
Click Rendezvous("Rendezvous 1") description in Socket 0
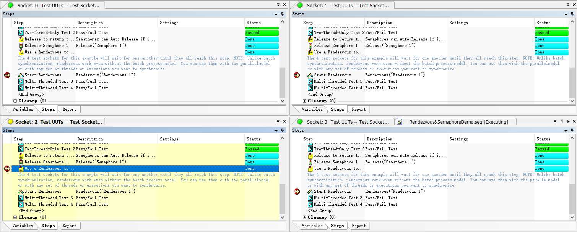(x=106, y=75)
